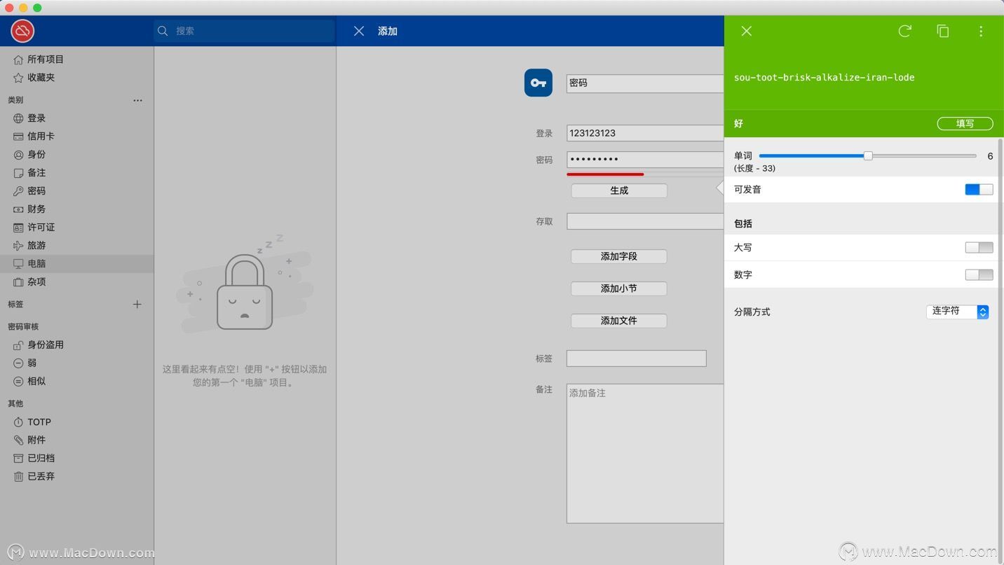Viewport: 1004px width, 565px height.
Task: Click generated password sou-toot-brisk-alkalize-iran-lode
Action: [824, 77]
